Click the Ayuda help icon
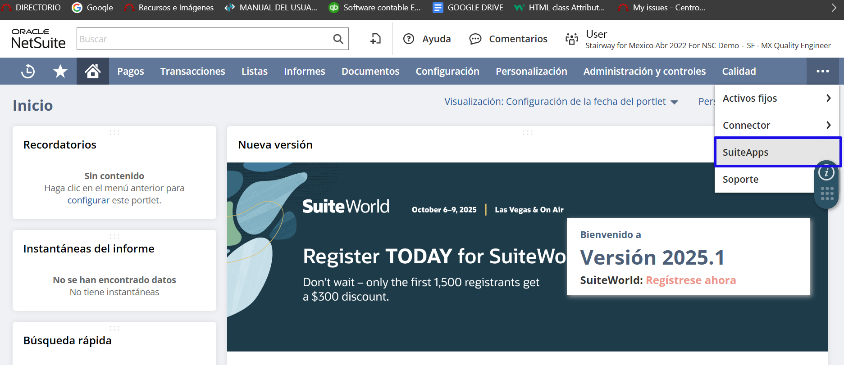844x365 pixels. pyautogui.click(x=409, y=39)
